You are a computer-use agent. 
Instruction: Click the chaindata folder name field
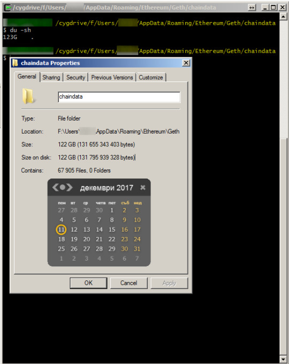tap(119, 97)
